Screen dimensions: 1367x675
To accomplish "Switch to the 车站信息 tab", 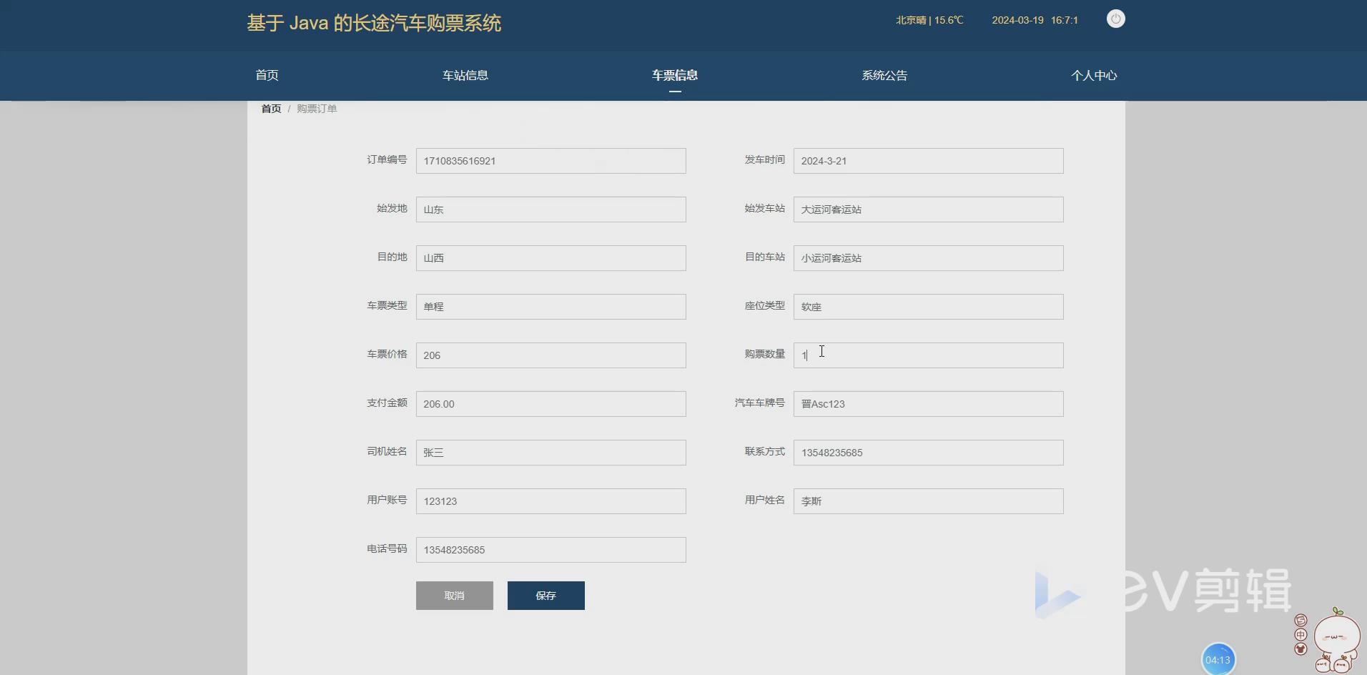I will [465, 75].
